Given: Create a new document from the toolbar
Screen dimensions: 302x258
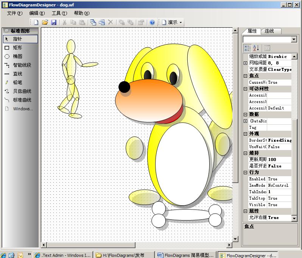Looking at the screenshot, I should 36,22.
